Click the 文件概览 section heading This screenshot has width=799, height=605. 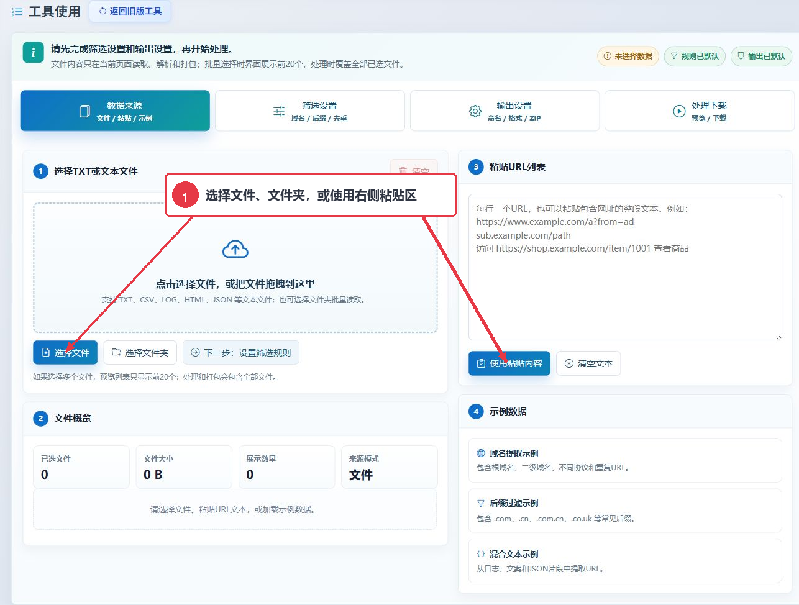tap(73, 418)
